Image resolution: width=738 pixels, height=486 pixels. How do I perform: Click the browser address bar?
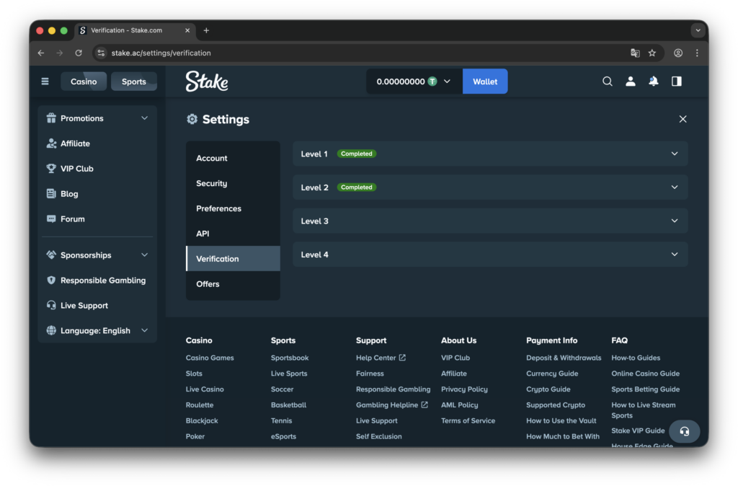coord(360,53)
